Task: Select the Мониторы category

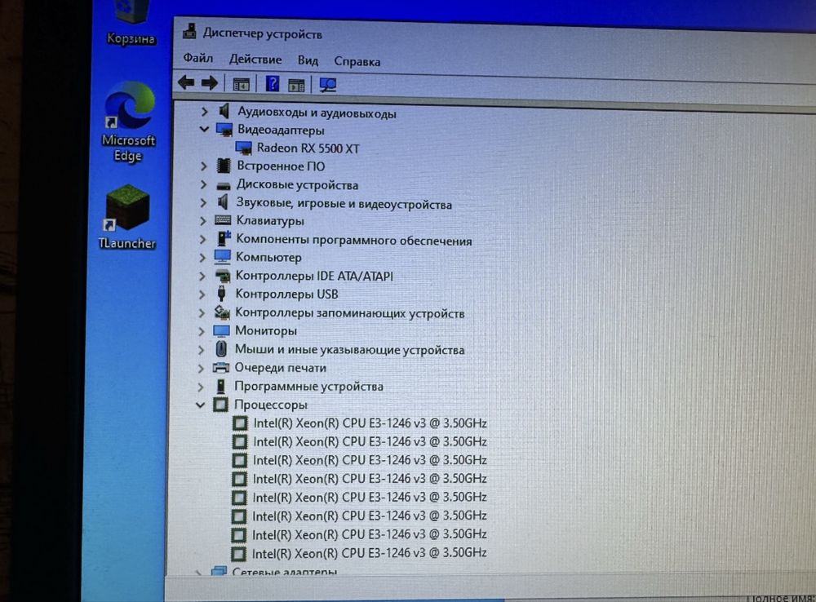Action: 266,330
